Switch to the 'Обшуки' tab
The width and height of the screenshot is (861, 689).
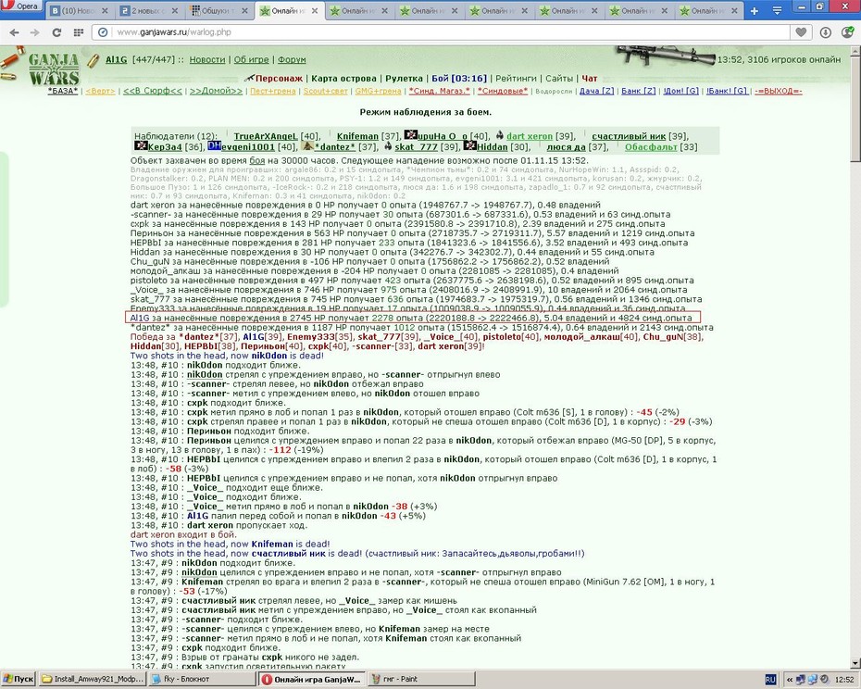click(x=219, y=10)
